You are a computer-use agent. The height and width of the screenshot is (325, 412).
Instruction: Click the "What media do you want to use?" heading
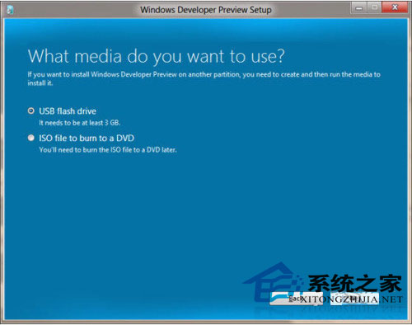tap(156, 56)
